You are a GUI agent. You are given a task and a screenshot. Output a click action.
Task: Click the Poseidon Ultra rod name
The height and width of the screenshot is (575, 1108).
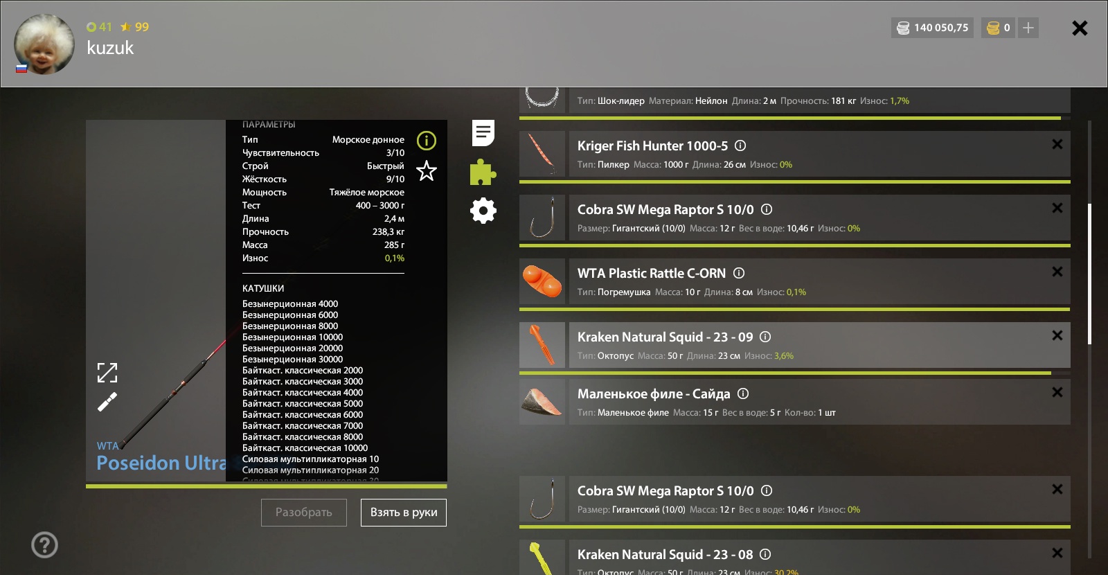pyautogui.click(x=161, y=463)
